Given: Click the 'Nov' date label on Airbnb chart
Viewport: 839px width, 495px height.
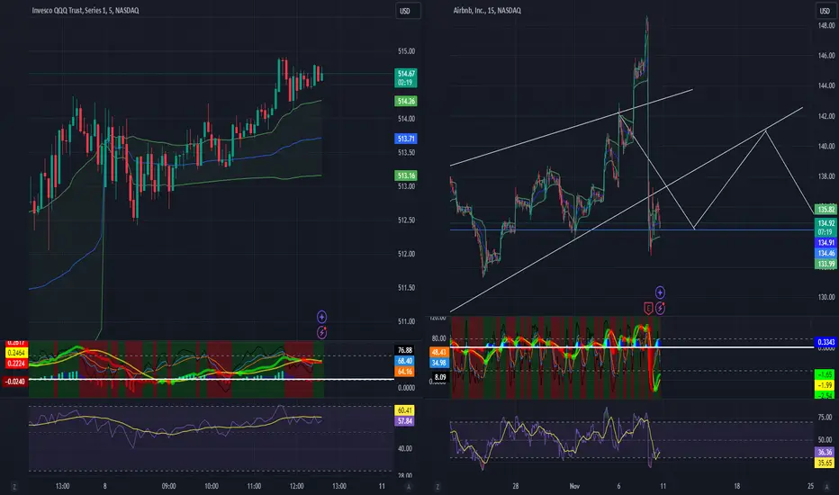Looking at the screenshot, I should pyautogui.click(x=574, y=486).
